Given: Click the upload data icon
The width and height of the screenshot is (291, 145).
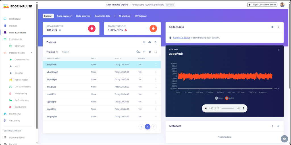Looking at the screenshot, I should pos(144,42).
